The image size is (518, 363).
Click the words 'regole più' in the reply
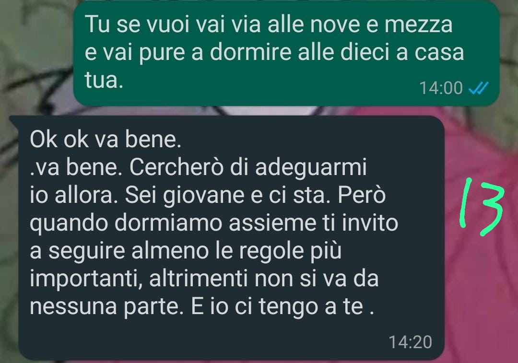289,251
